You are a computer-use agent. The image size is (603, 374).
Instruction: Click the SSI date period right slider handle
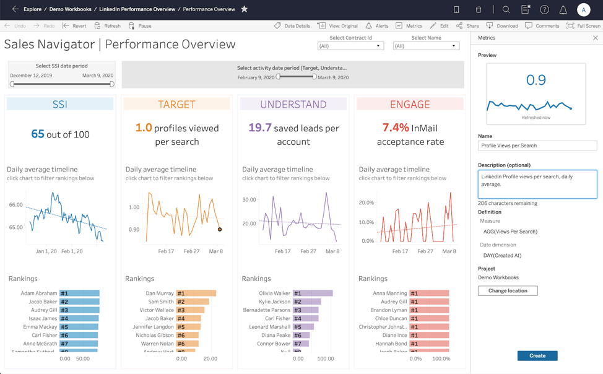click(112, 84)
